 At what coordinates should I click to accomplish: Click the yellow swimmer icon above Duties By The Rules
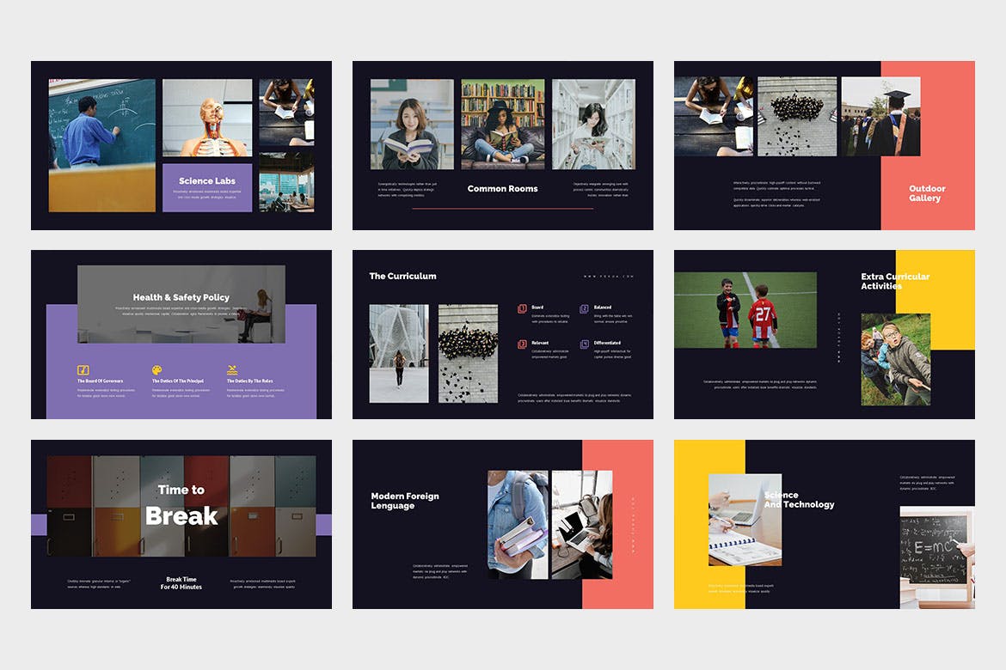click(232, 370)
